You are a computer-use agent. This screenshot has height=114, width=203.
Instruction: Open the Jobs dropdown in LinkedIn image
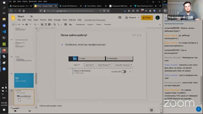coord(76,65)
